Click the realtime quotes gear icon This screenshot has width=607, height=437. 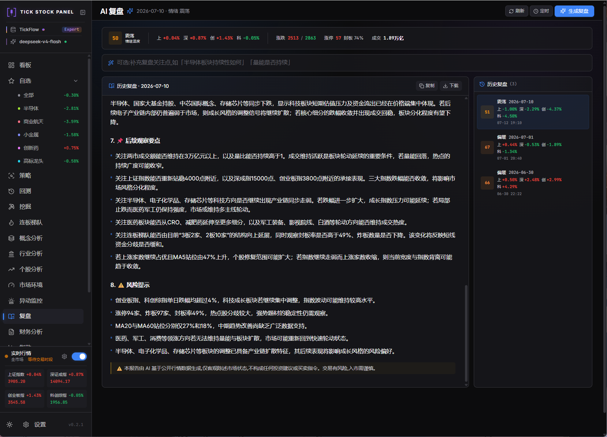tap(64, 356)
